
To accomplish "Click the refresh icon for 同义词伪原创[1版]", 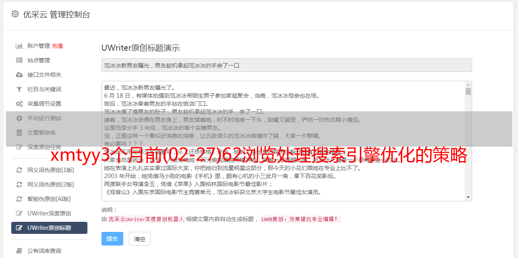I will click(x=19, y=170).
